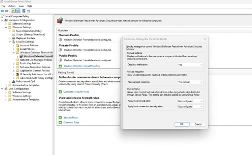Click the Private Profile heading text

pos(69,46)
